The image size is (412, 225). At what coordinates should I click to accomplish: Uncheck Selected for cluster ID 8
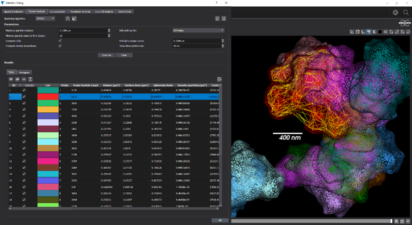(x=24, y=135)
